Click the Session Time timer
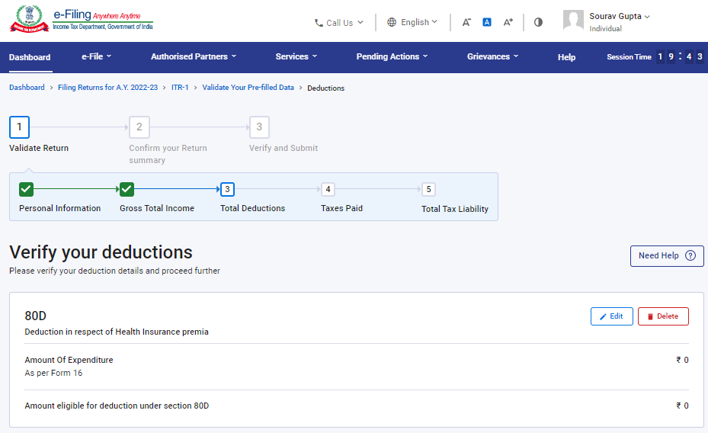The height and width of the screenshot is (433, 708). 655,57
